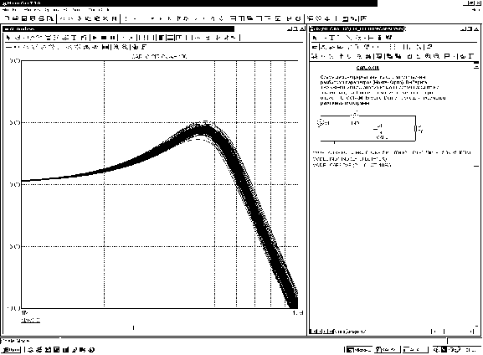Image resolution: width=483 pixels, height=355 pixels.
Task: Select the diagonal wire line tool in schematic toolbar
Action: (x=348, y=38)
